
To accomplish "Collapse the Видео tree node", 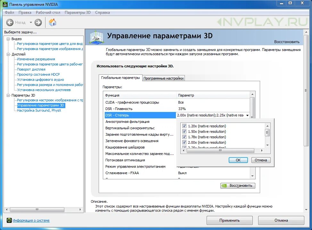I will click(x=8, y=39).
